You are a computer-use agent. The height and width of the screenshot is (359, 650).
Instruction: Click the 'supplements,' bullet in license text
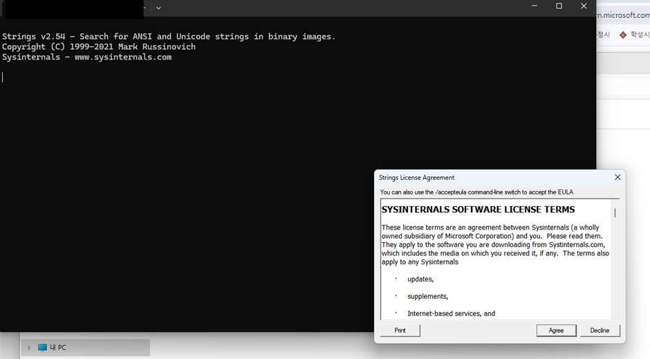point(428,297)
